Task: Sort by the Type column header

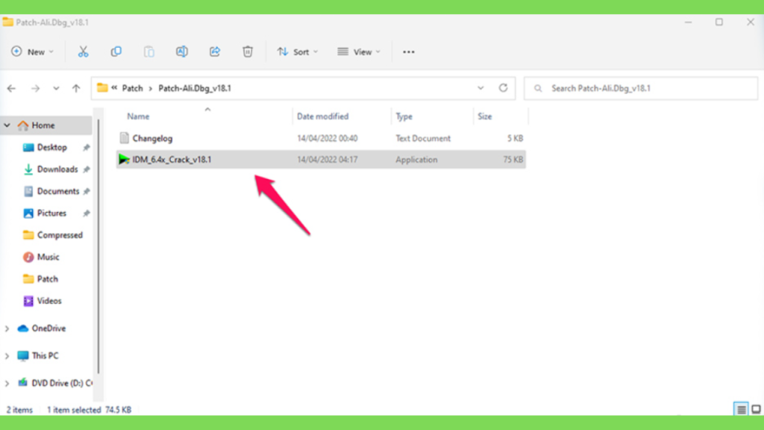Action: [x=404, y=116]
